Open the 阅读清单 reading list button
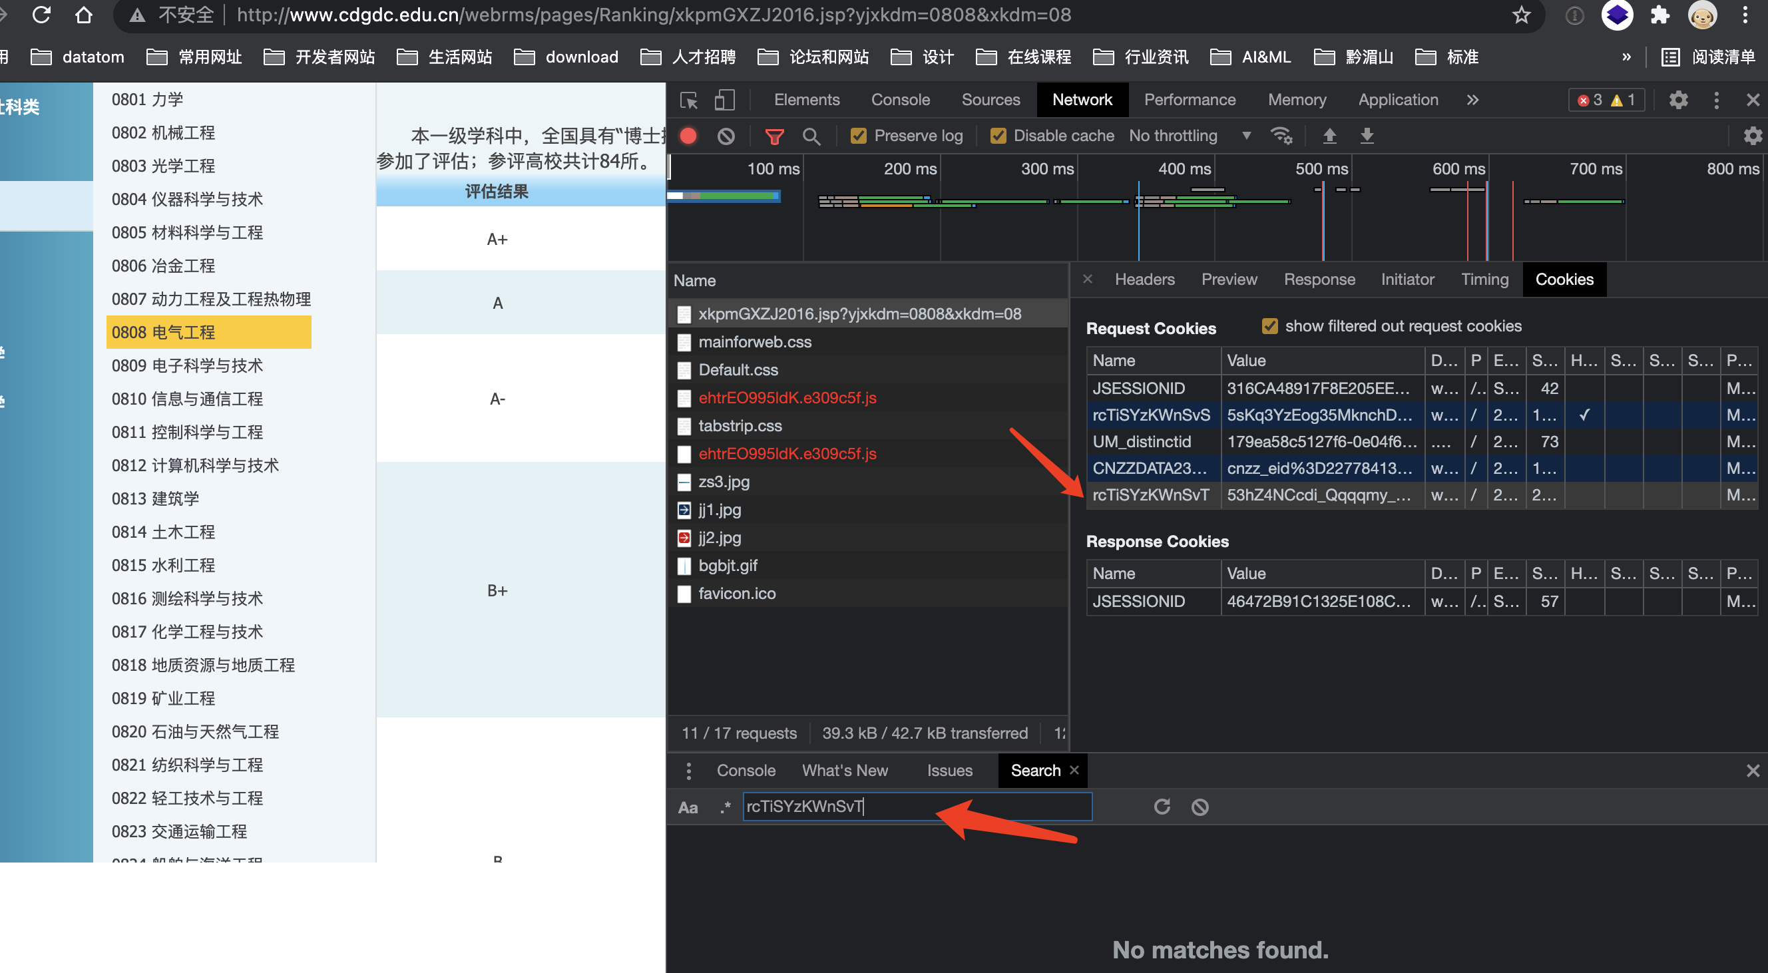 tap(1707, 57)
